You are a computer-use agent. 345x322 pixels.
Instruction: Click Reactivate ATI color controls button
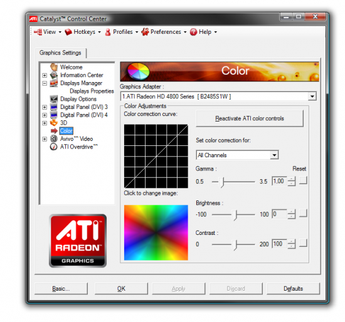[x=250, y=118]
